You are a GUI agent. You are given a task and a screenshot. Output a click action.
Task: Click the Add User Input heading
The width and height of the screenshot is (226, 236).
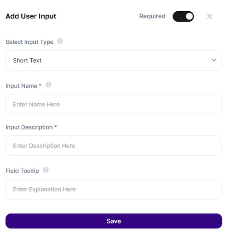point(31,16)
